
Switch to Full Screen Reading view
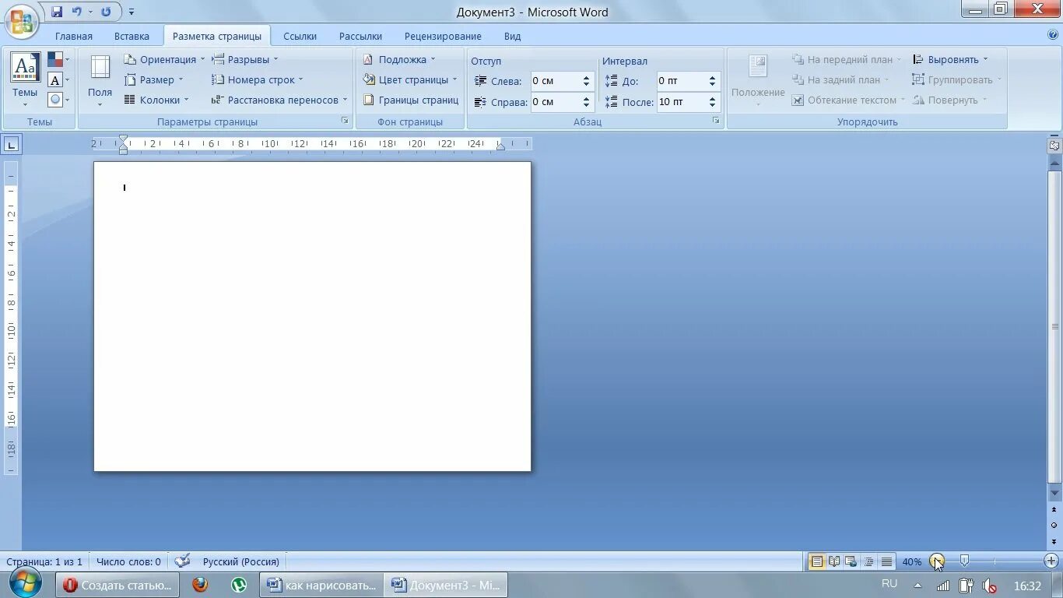click(x=834, y=561)
